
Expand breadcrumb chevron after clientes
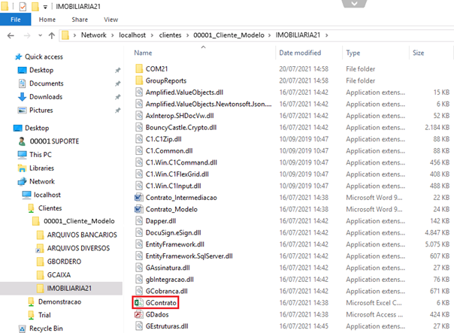click(187, 35)
